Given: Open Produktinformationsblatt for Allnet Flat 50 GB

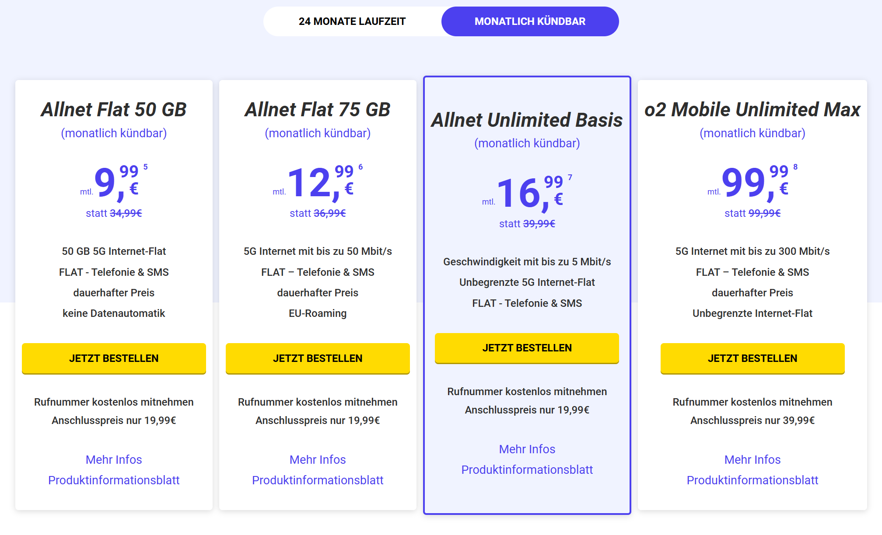Looking at the screenshot, I should pyautogui.click(x=114, y=480).
